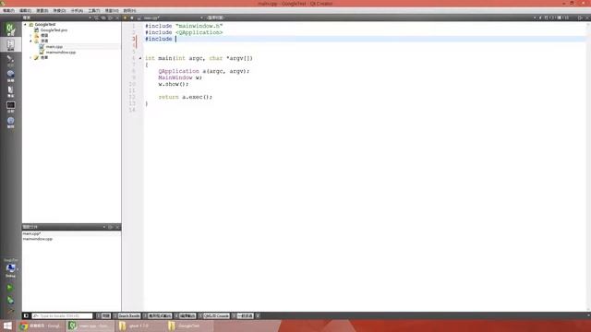The image size is (591, 332).
Task: Click the editor vertical scrollbar
Action: point(588,166)
